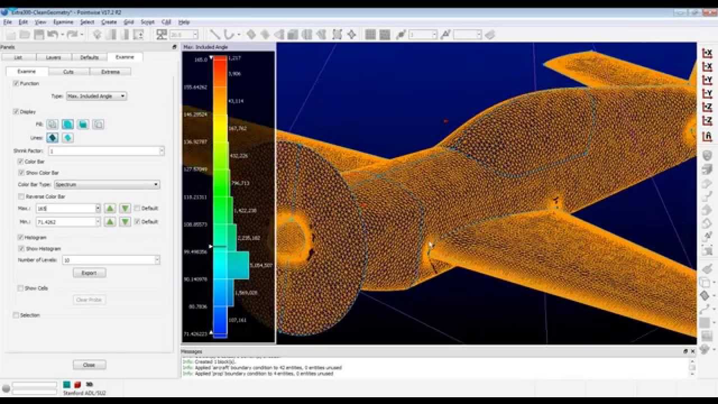
Task: Click the redo toolbar icon
Action: click(x=72, y=35)
